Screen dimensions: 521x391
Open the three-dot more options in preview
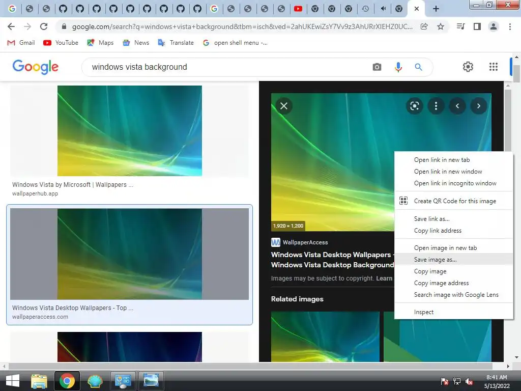pyautogui.click(x=436, y=106)
